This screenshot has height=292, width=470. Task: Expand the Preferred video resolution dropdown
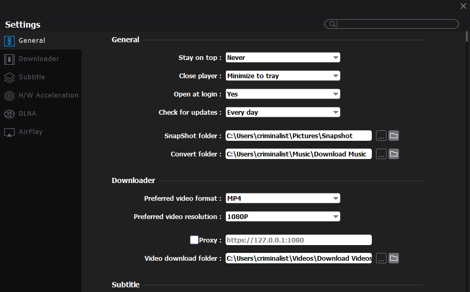point(283,216)
